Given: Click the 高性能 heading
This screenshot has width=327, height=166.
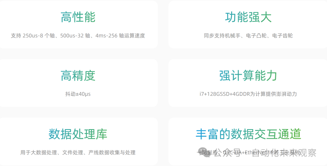Looking at the screenshot, I should pos(78,17).
